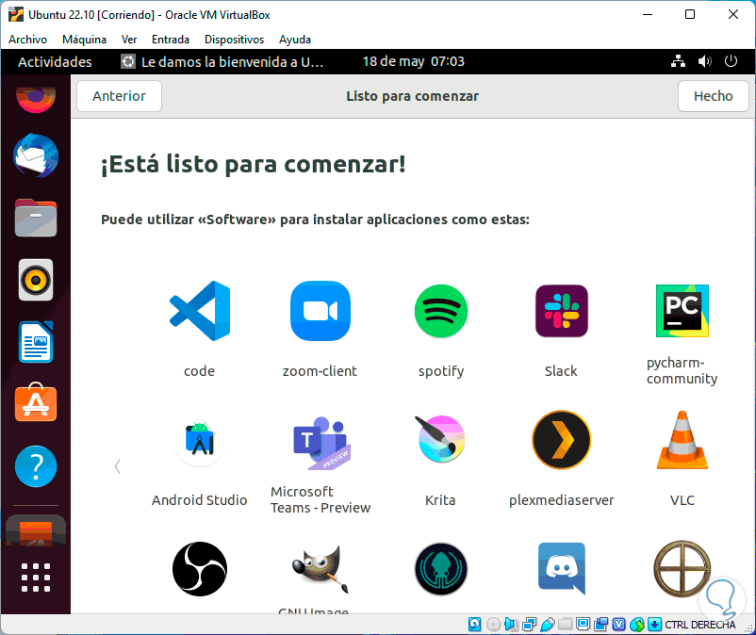Click the '¡Está listo para comenzar!' heading
This screenshot has width=756, height=635.
254,164
